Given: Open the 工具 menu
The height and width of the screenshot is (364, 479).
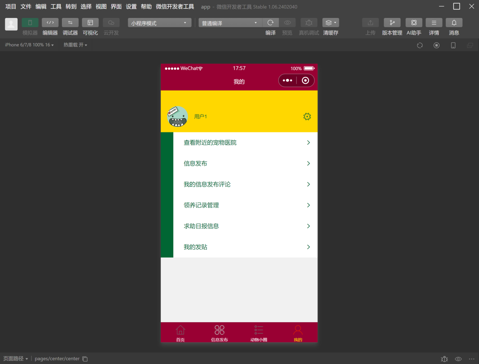Looking at the screenshot, I should tap(56, 7).
